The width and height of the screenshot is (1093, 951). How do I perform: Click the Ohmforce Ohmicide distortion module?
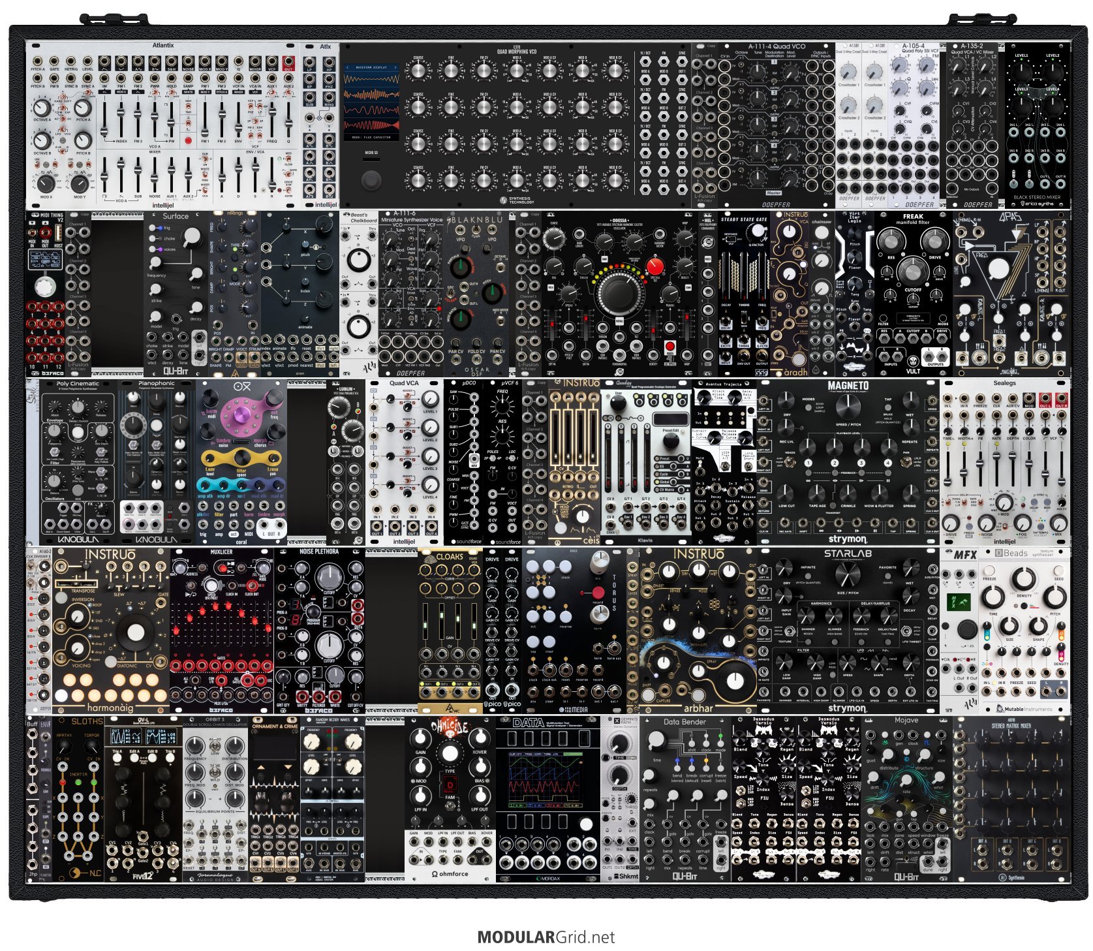coord(450,800)
